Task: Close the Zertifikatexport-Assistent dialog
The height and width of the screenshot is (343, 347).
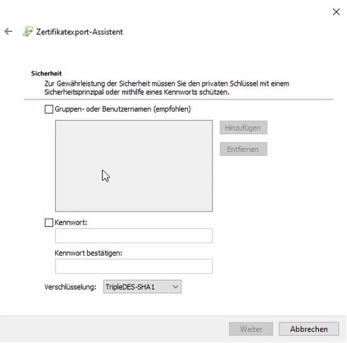Action: [336, 11]
